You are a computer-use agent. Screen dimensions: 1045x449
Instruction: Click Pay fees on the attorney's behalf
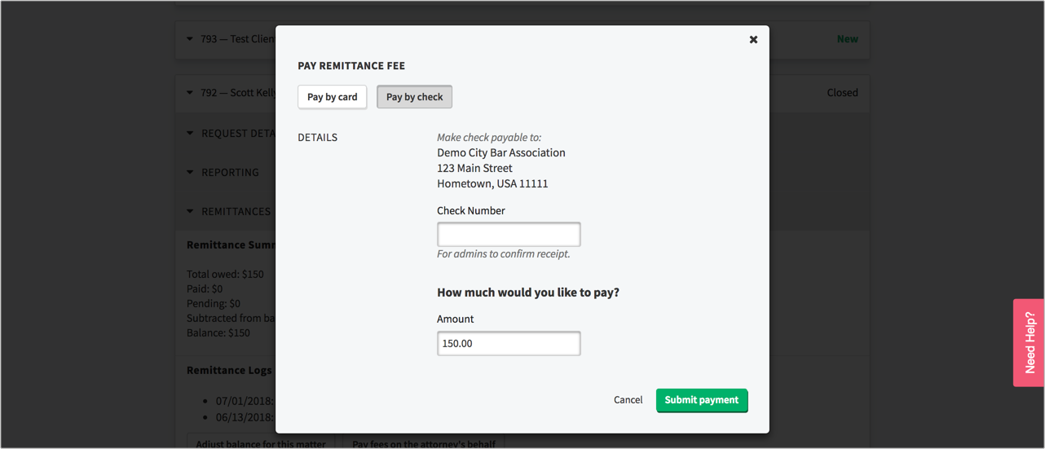tap(424, 443)
